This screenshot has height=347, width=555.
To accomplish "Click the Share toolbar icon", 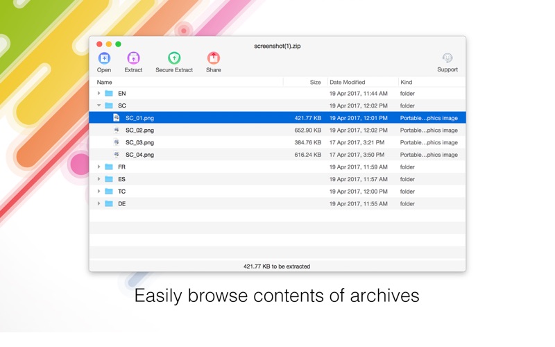I will pyautogui.click(x=214, y=58).
